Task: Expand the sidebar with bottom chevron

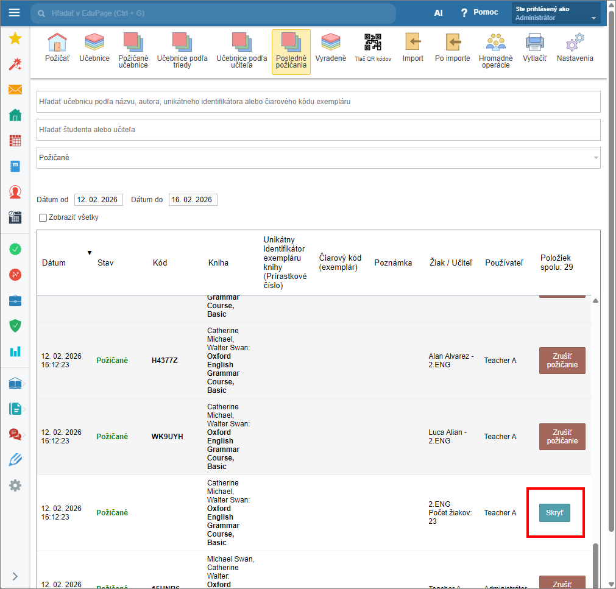Action: (15, 576)
